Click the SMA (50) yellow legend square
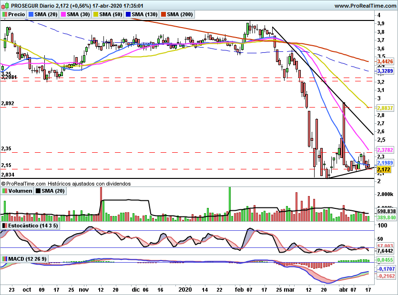 point(96,14)
